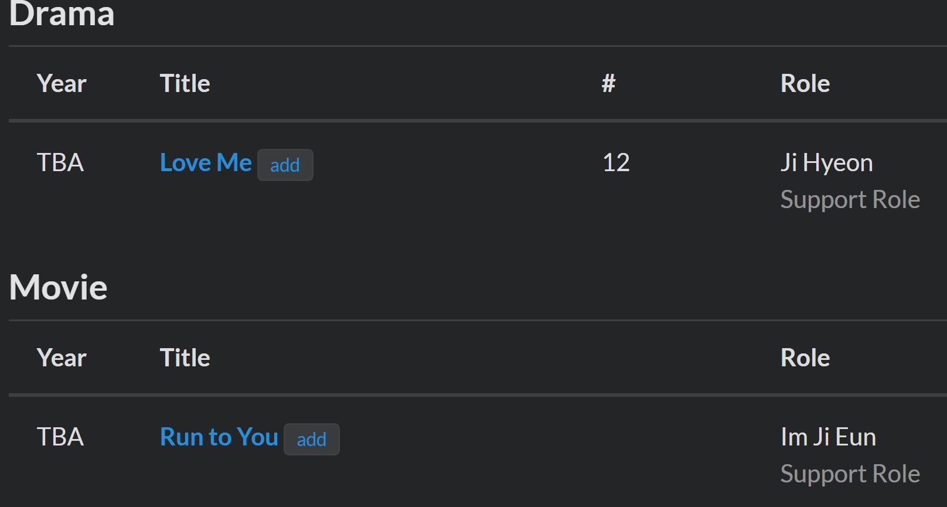Open the Love Me drama link
This screenshot has width=947, height=507.
[206, 162]
